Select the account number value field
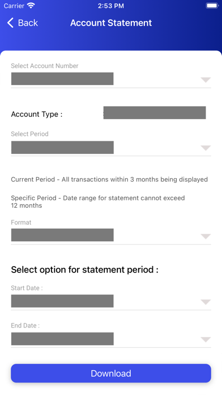 [62, 78]
